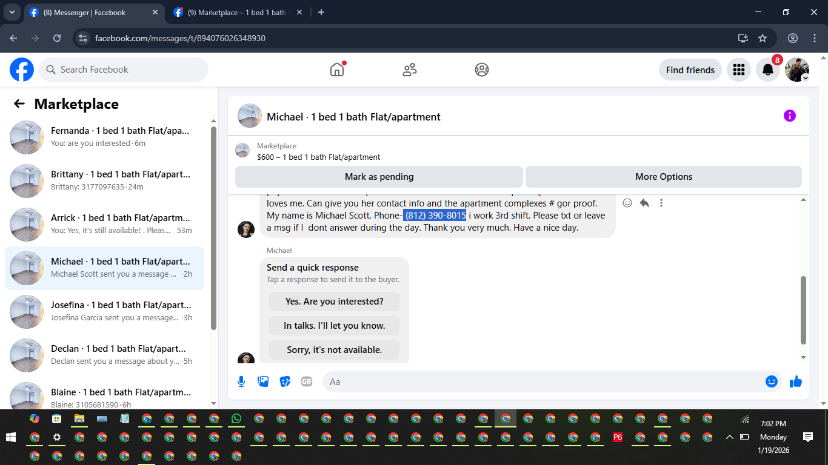Select Michael's conversation in the list
828x465 pixels.
[x=104, y=268]
